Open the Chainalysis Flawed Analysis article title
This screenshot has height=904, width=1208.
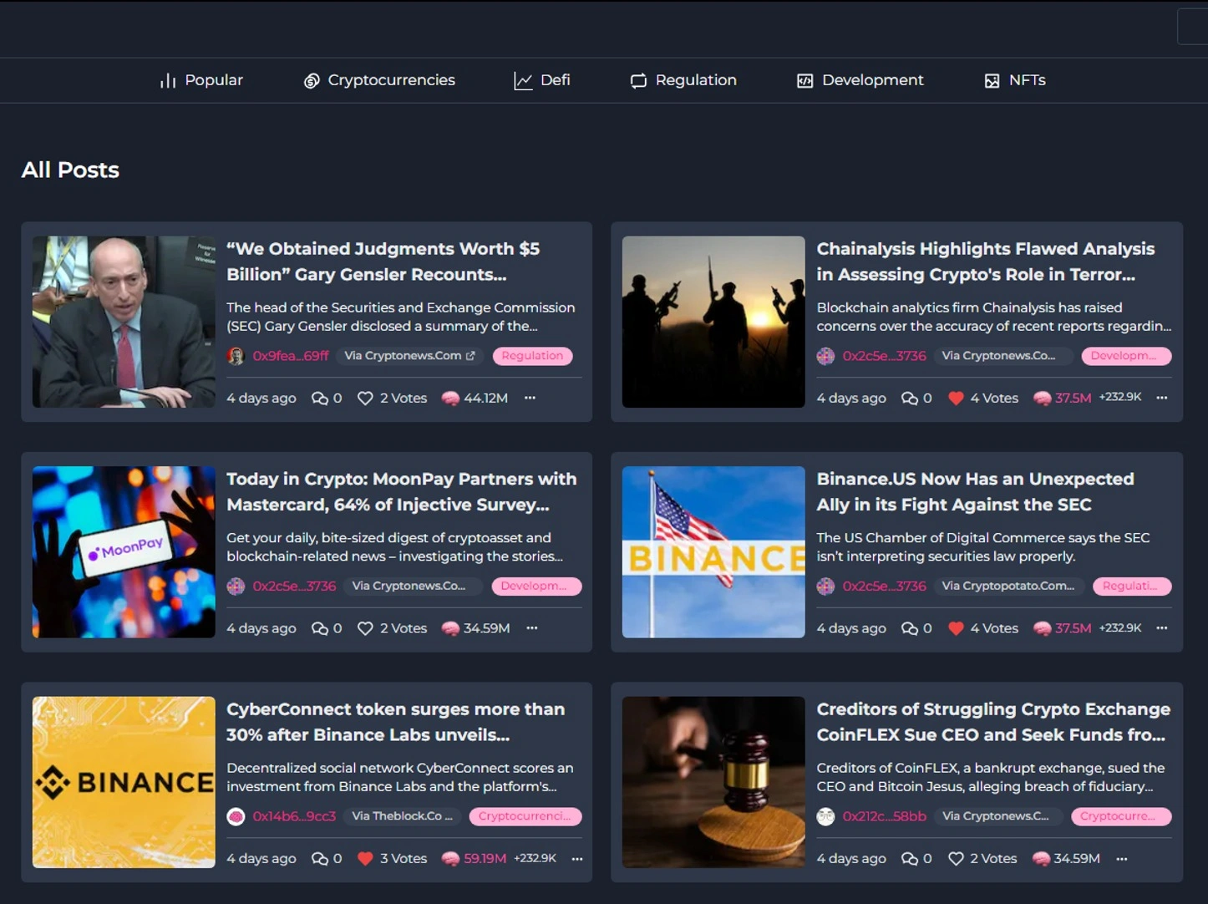986,262
